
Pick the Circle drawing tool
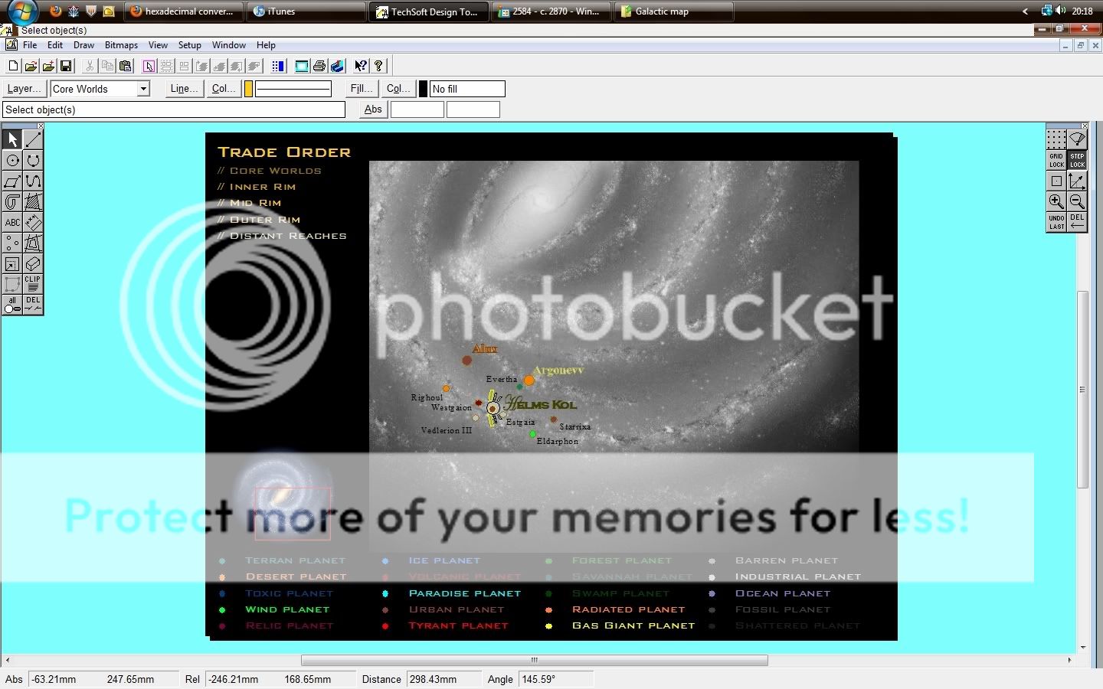(x=12, y=160)
